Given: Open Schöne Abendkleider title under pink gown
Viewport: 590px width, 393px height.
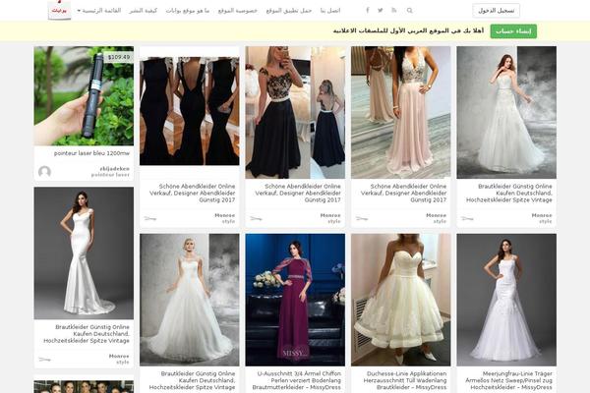Looking at the screenshot, I should [404, 193].
